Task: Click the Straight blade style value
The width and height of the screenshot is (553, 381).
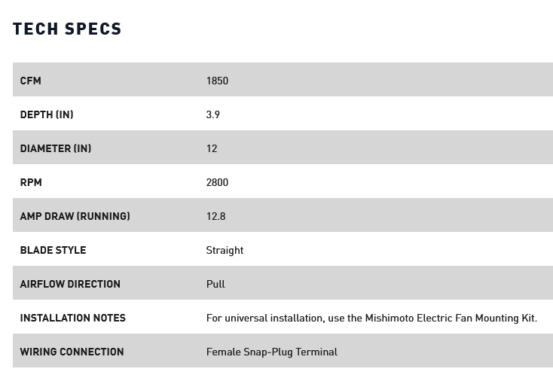Action: coord(225,250)
